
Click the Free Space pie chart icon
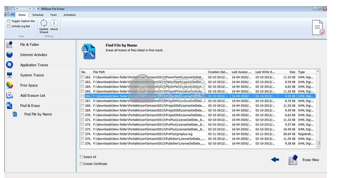pos(9,85)
